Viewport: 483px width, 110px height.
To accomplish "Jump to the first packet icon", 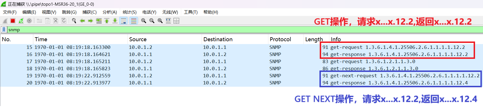I will (x=107, y=21).
